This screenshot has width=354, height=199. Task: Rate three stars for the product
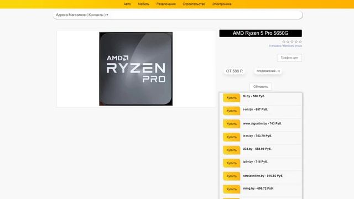point(292,42)
